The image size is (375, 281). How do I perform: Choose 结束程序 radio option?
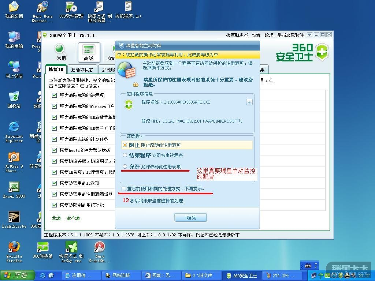pos(125,155)
